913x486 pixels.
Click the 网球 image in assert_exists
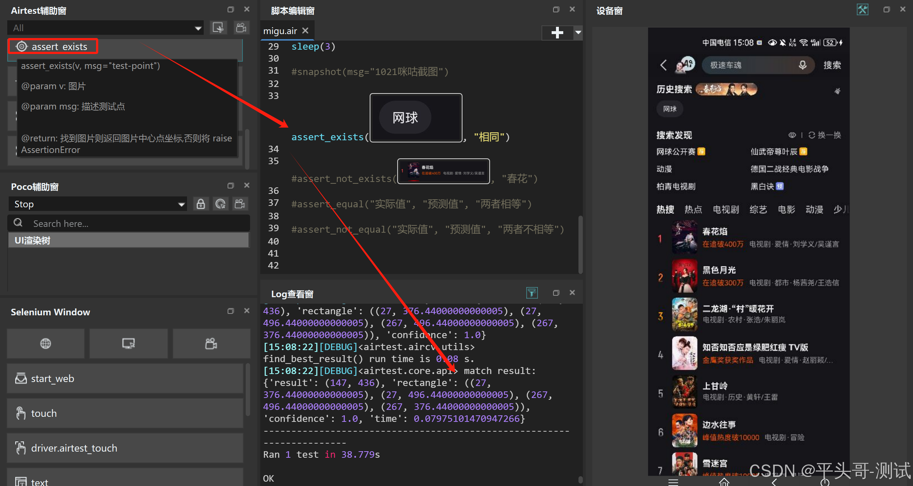tap(416, 118)
